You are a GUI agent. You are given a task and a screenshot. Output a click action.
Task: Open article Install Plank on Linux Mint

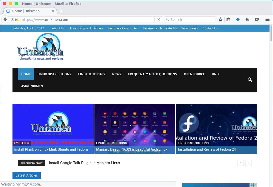(51, 149)
